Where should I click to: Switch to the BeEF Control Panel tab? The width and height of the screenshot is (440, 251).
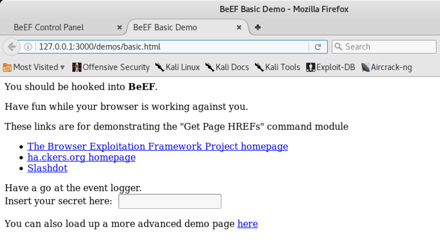click(x=48, y=27)
